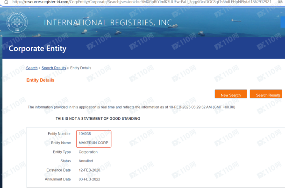Click the New Search button
This screenshot has height=188, width=285.
pos(231,94)
